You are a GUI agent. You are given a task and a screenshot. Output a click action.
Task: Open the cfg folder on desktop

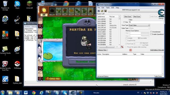coord(17,35)
